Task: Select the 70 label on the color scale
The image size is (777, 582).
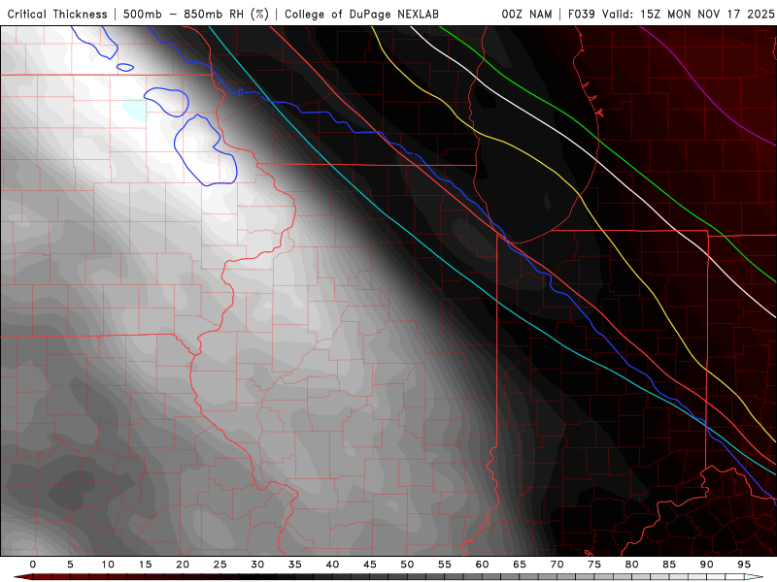Action: coord(557,565)
